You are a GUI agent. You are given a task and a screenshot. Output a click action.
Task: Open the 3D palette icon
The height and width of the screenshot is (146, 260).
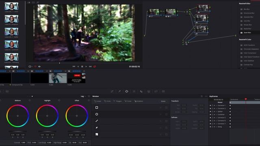163,91
